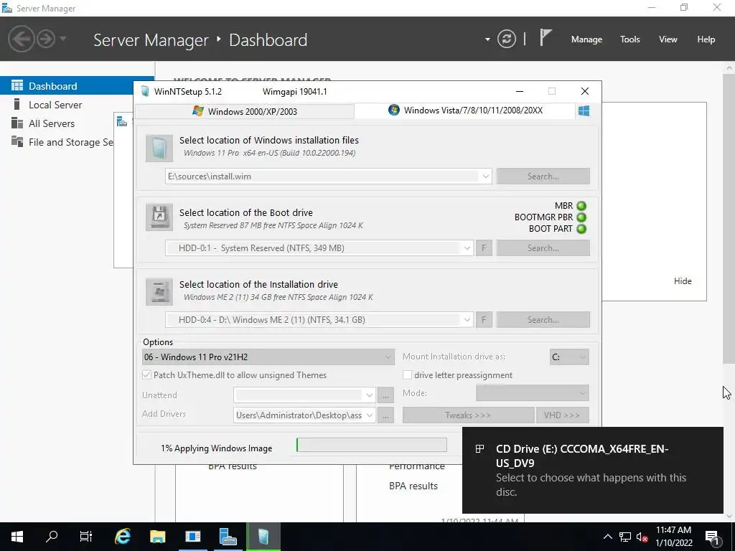Viewport: 735px width, 551px height.
Task: Switch to Windows 2000/XP/2003 tab
Action: point(245,111)
